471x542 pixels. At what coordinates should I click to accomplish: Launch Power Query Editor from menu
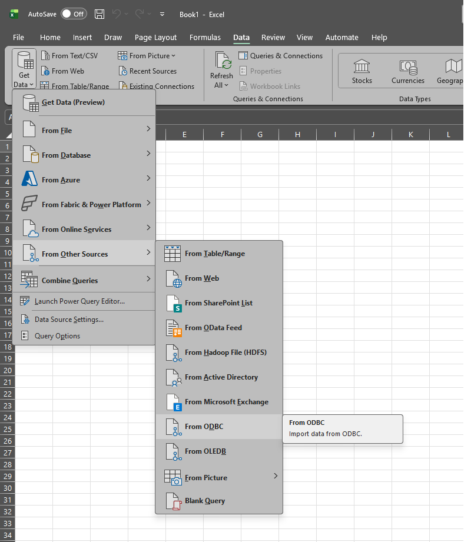pos(84,301)
